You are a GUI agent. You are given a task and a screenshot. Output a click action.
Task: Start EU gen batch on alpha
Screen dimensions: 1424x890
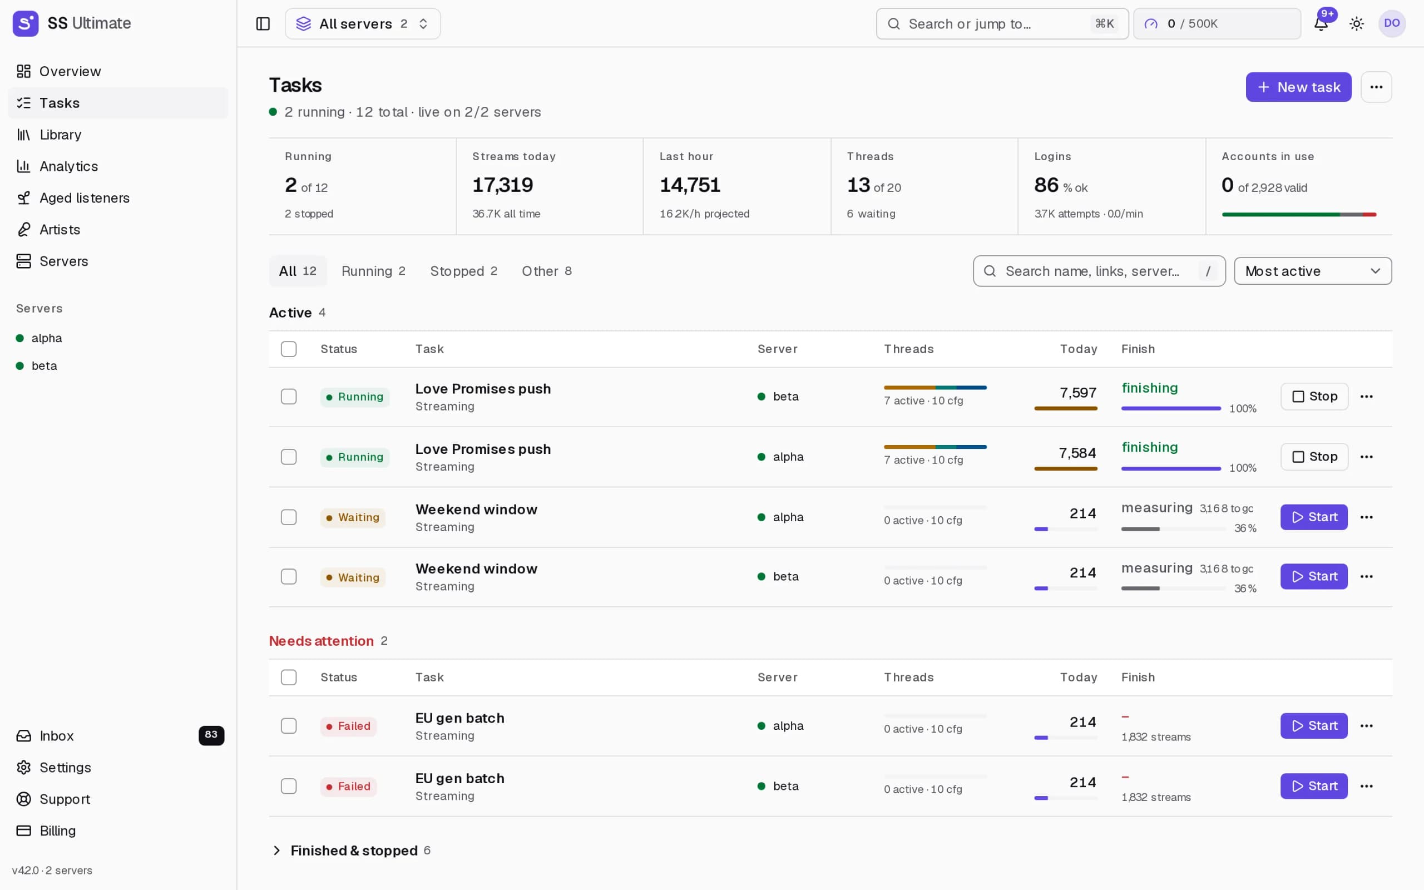click(1313, 726)
